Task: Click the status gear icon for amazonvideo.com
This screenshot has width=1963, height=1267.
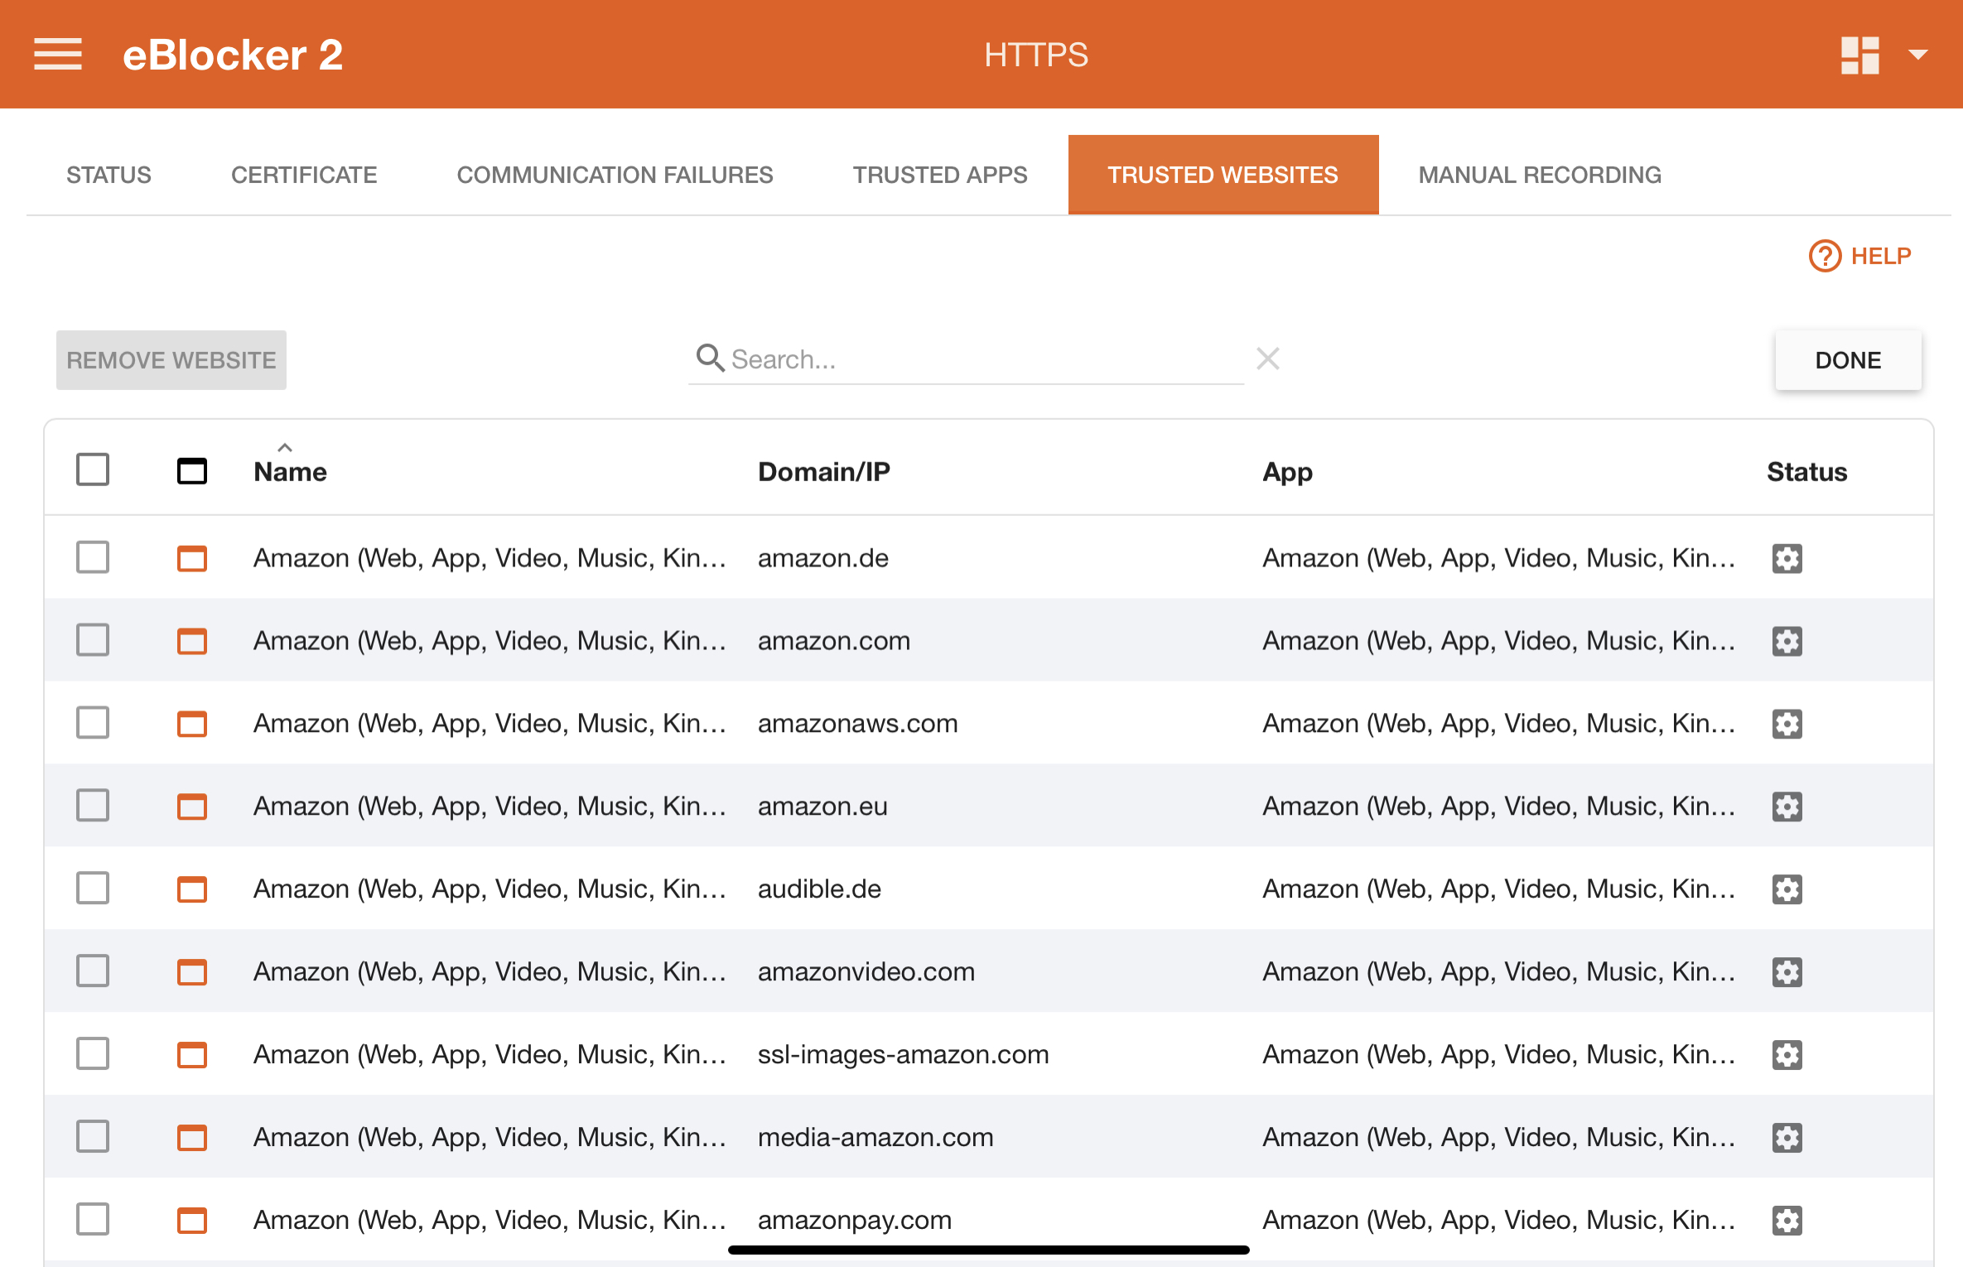Action: 1787,972
